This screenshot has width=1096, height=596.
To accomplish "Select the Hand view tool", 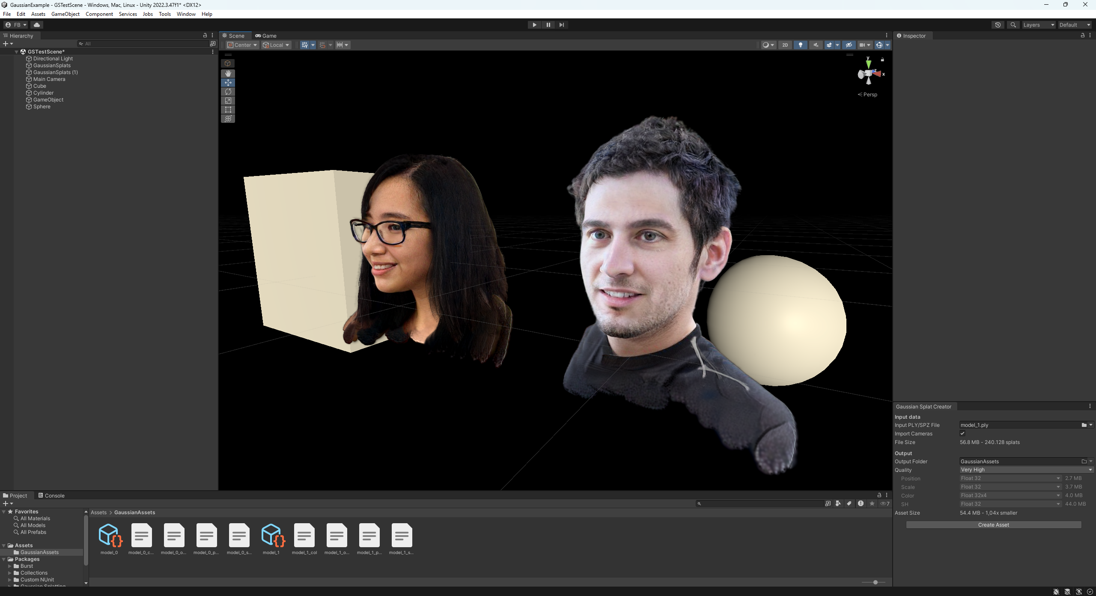I will (x=228, y=74).
